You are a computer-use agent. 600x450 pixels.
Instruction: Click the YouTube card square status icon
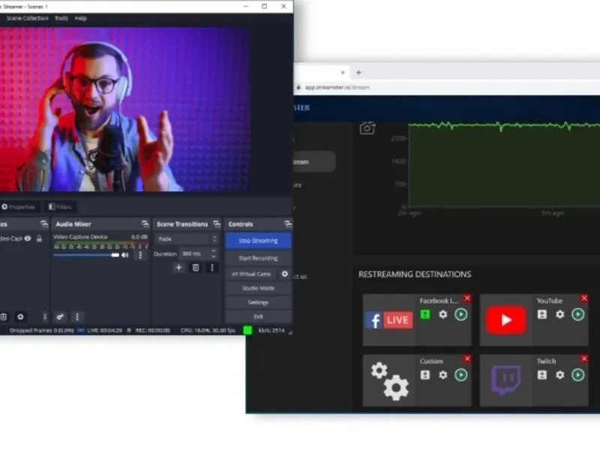click(x=542, y=314)
